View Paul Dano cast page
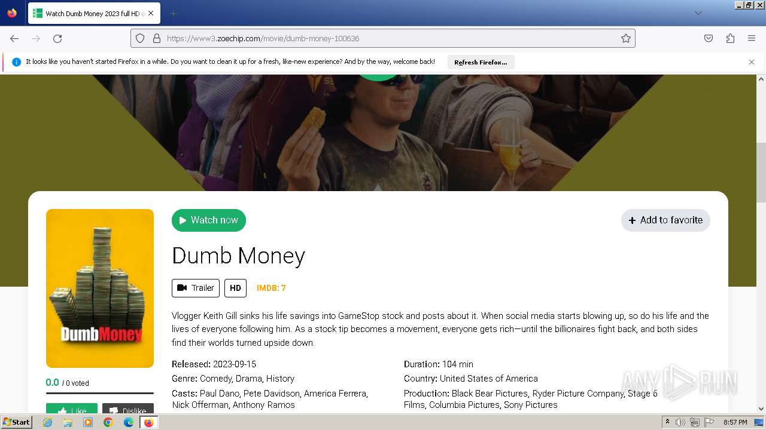 click(x=220, y=394)
